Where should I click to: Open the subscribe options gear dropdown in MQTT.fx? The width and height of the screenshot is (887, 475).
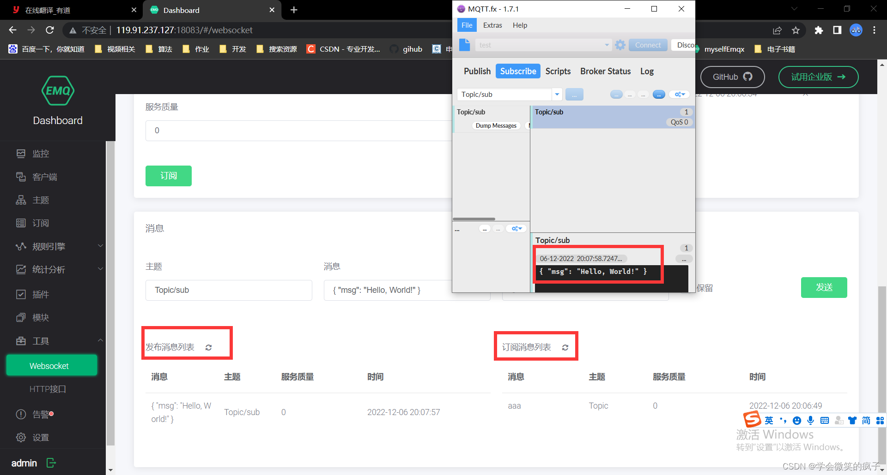[680, 95]
